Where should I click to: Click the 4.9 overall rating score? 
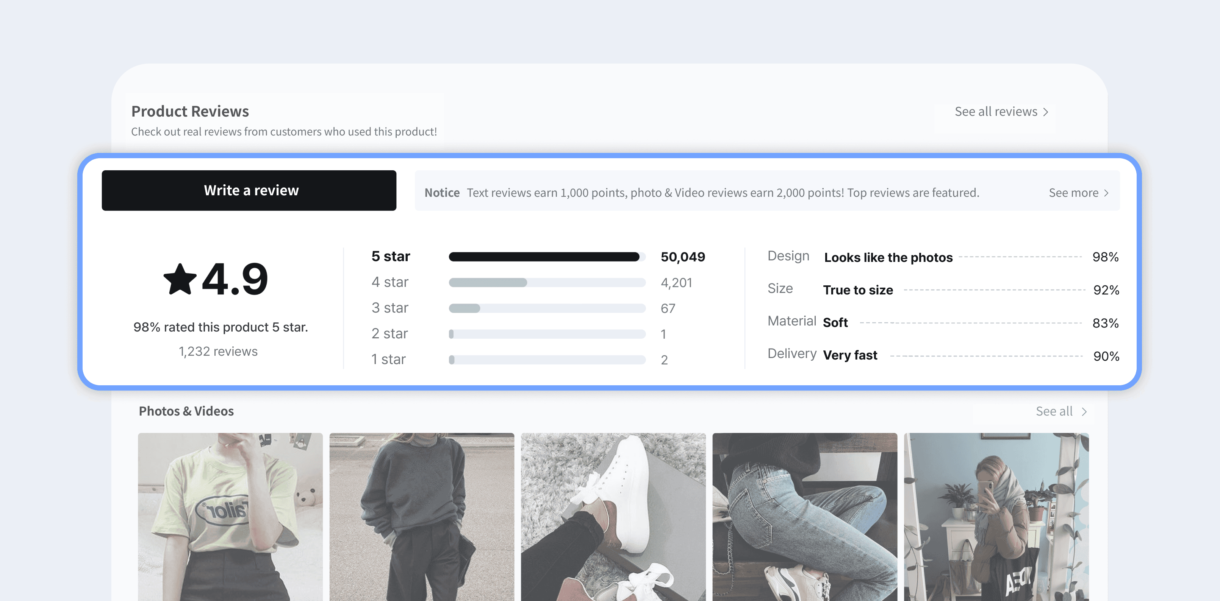(x=235, y=279)
